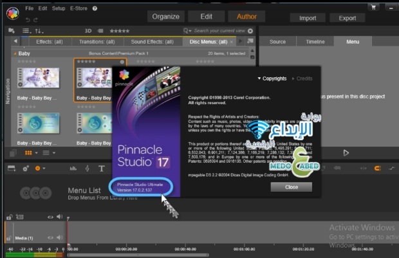Lock the Media (1) track
This screenshot has width=399, height=258.
tap(8, 239)
